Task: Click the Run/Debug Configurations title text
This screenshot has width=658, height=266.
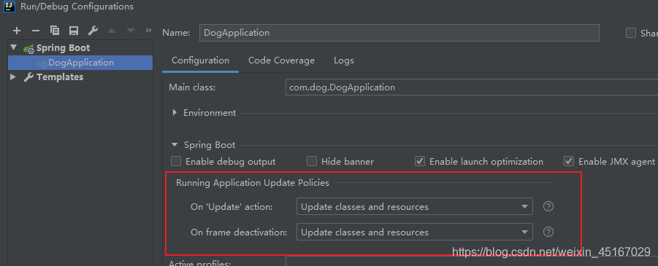Action: coord(77,7)
